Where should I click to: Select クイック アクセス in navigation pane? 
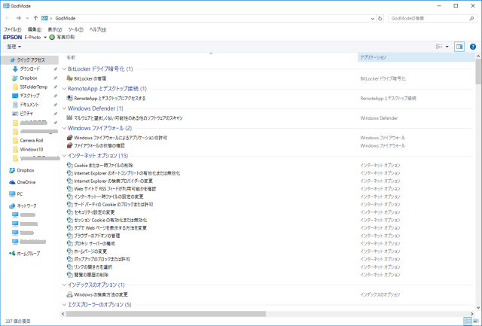(31, 60)
